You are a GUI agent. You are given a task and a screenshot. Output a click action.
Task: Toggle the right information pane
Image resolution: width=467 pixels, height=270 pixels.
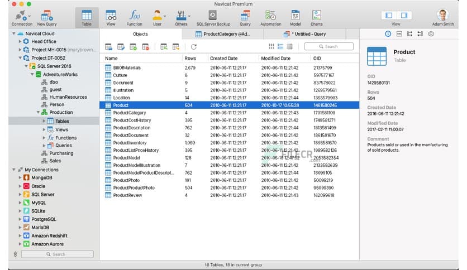coord(404,15)
